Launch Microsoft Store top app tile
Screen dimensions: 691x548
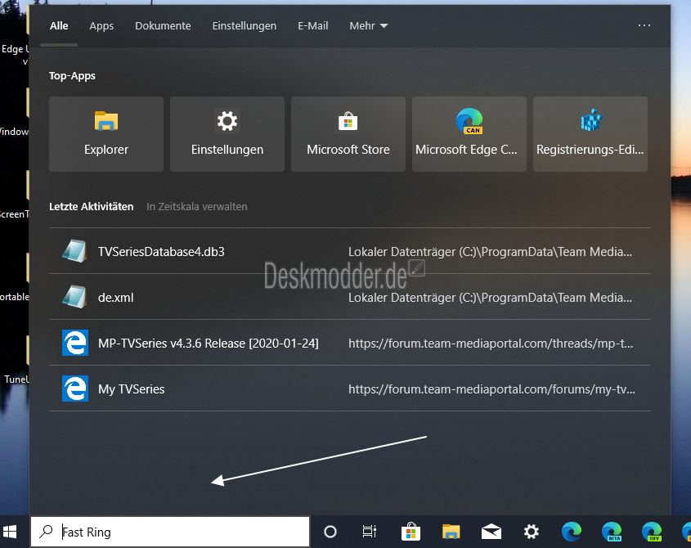click(x=348, y=134)
